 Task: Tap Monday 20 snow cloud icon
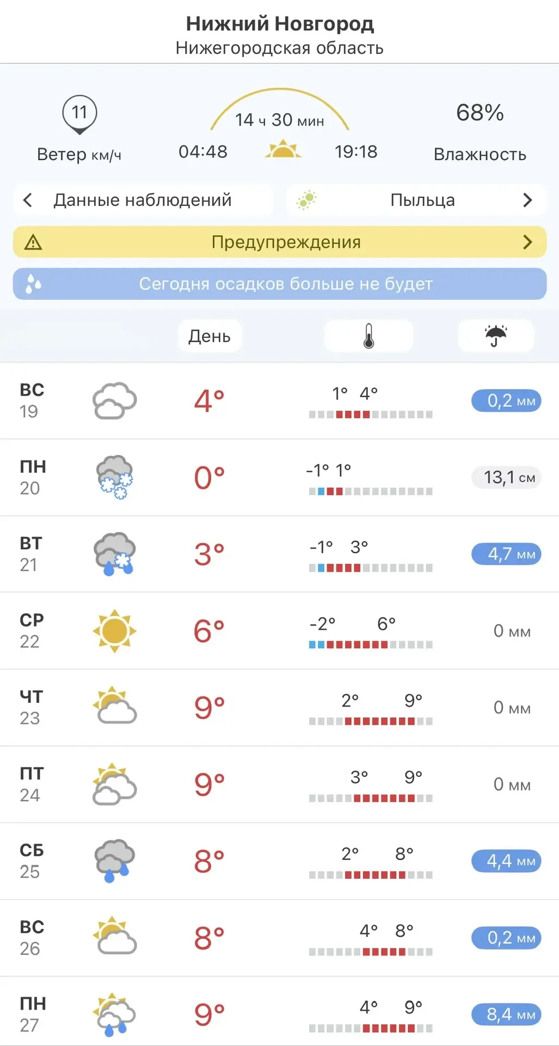[114, 477]
